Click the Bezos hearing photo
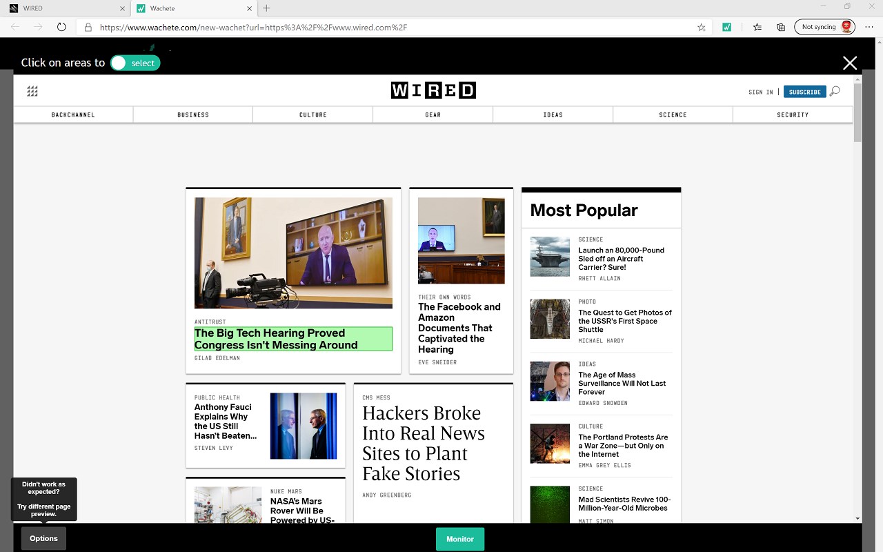Image resolution: width=883 pixels, height=552 pixels. (x=293, y=253)
